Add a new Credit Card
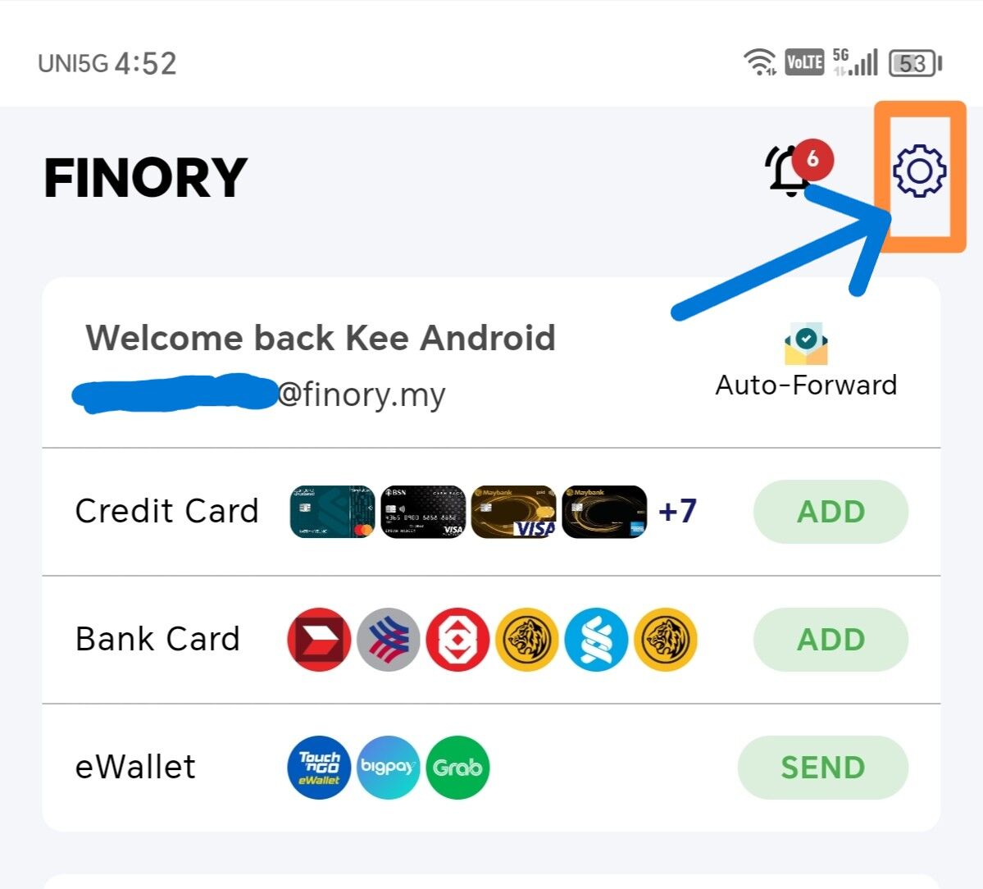This screenshot has height=889, width=983. (x=831, y=512)
